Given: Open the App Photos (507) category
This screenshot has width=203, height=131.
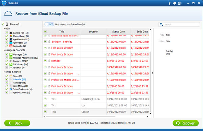Looking at the screenshot, I should pos(21,39).
